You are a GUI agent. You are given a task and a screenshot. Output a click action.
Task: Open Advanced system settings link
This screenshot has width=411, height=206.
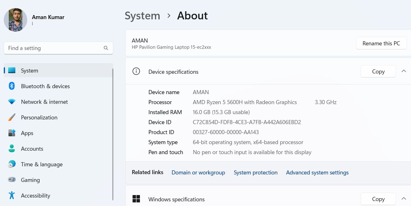pyautogui.click(x=317, y=173)
